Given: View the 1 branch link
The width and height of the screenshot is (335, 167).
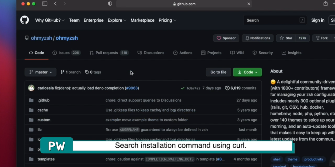Looking at the screenshot, I should [x=71, y=72].
